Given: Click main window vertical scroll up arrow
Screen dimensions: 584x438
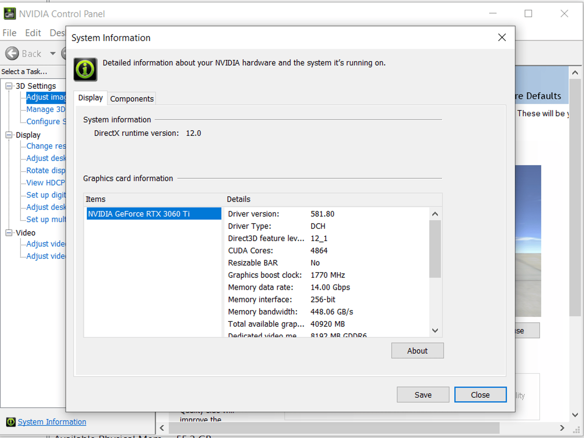Looking at the screenshot, I should [575, 73].
